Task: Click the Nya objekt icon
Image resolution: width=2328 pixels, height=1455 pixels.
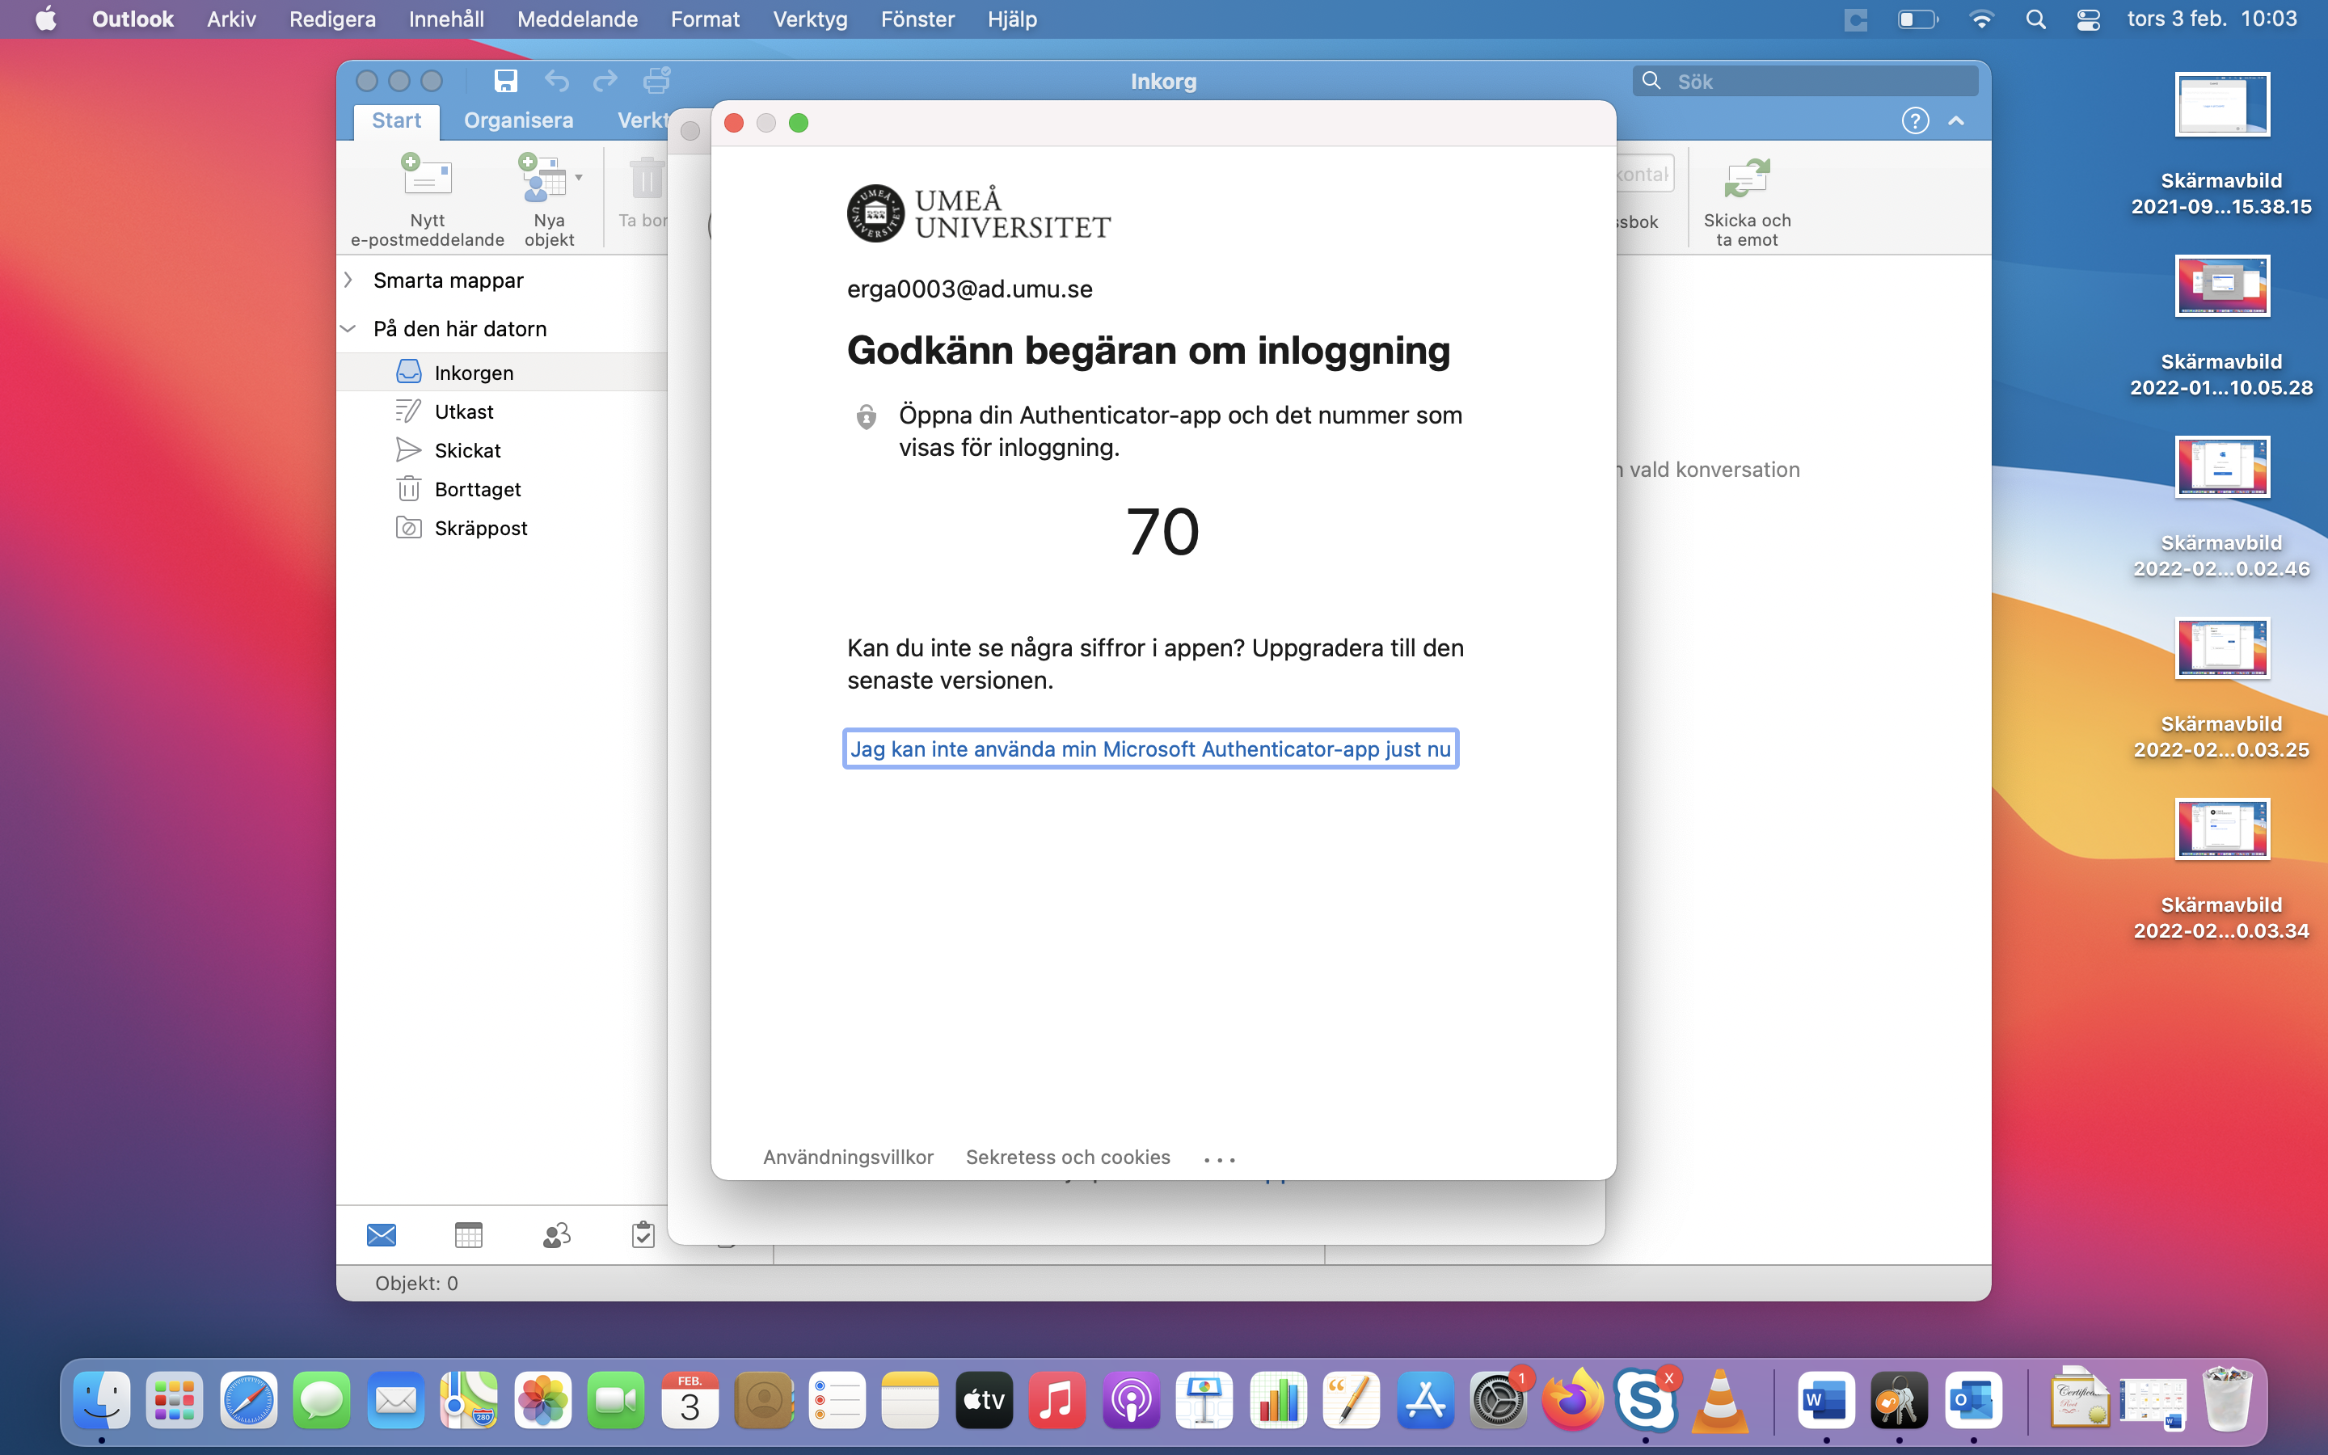Action: tap(542, 178)
